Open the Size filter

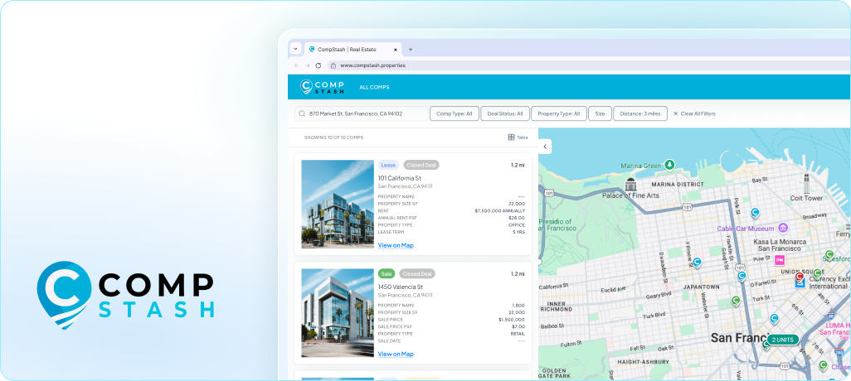pos(600,113)
